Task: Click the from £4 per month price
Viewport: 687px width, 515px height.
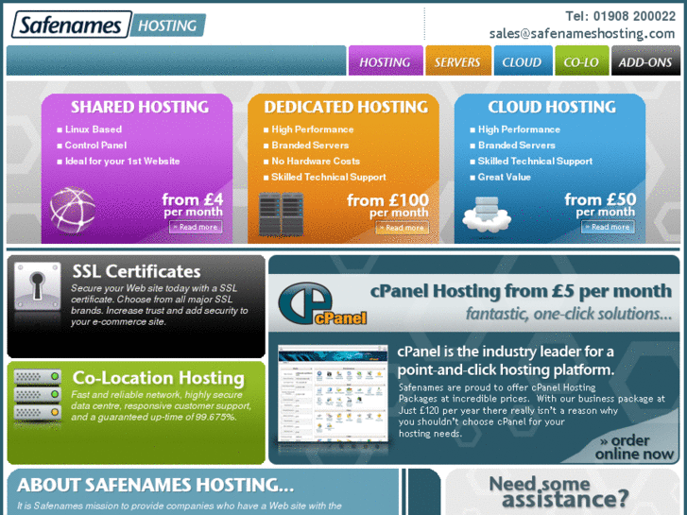Action: 193,205
